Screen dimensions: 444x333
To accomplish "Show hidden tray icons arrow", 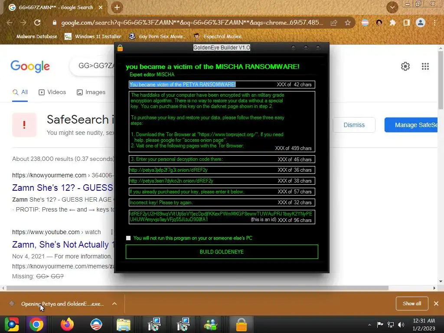I will pyautogui.click(x=369, y=325).
